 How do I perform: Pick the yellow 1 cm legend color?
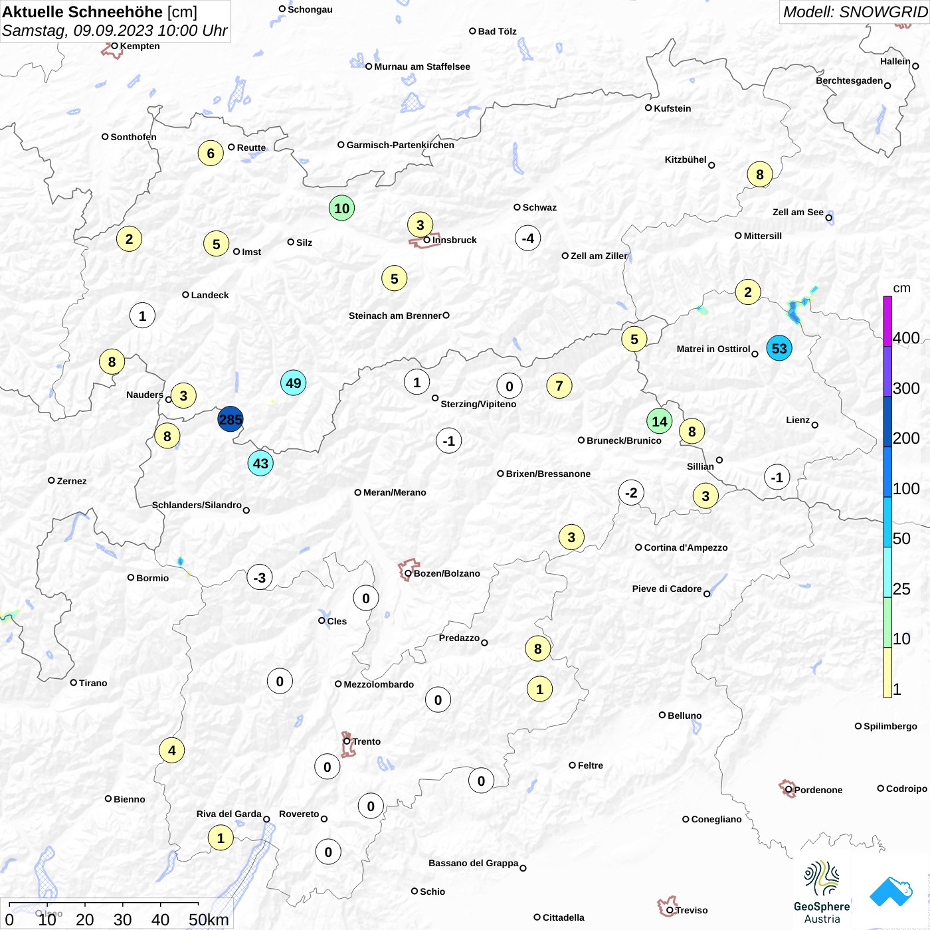[887, 672]
